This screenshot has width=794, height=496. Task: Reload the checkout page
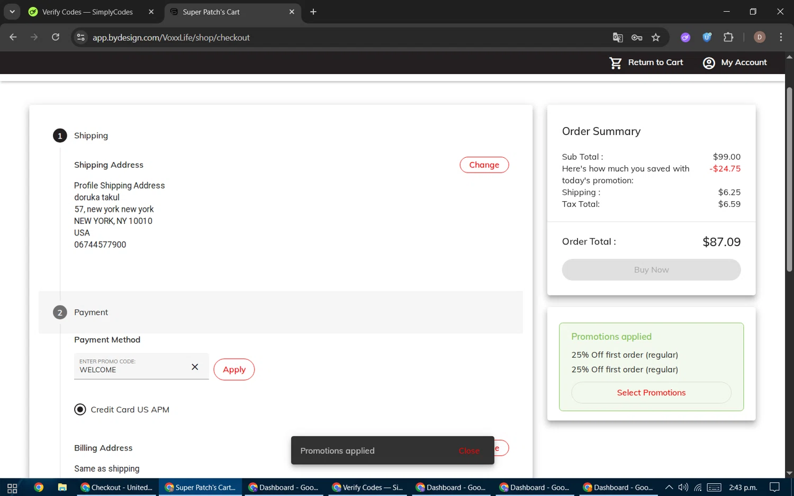[56, 37]
